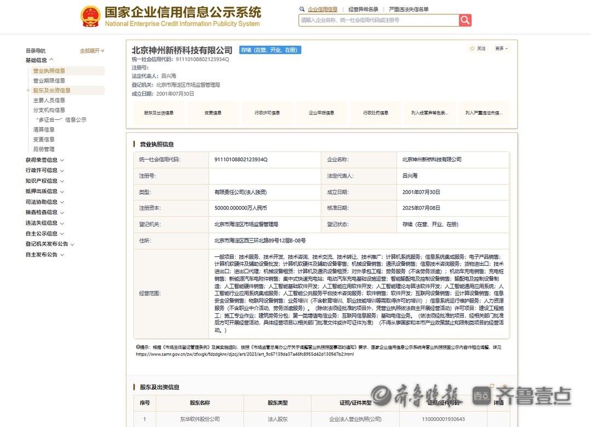Click the 列入严重违法失信 shortcut card
Screen dimensions: 591x427
(x=484, y=113)
